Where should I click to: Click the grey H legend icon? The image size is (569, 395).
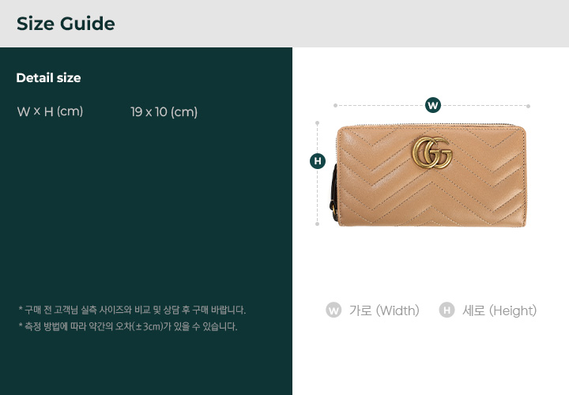click(x=447, y=310)
